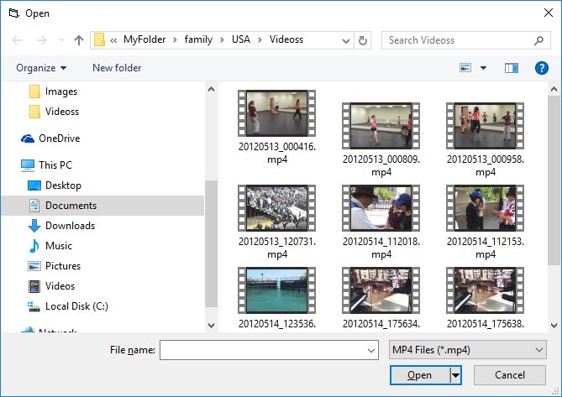Click the folder icon in address bar
Image resolution: width=562 pixels, height=397 pixels.
point(99,39)
